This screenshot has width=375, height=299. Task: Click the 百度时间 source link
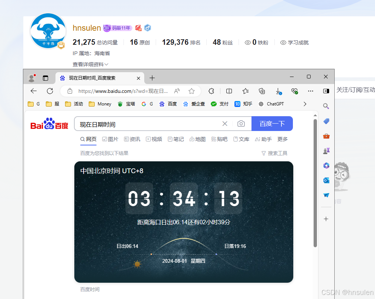(x=90, y=289)
